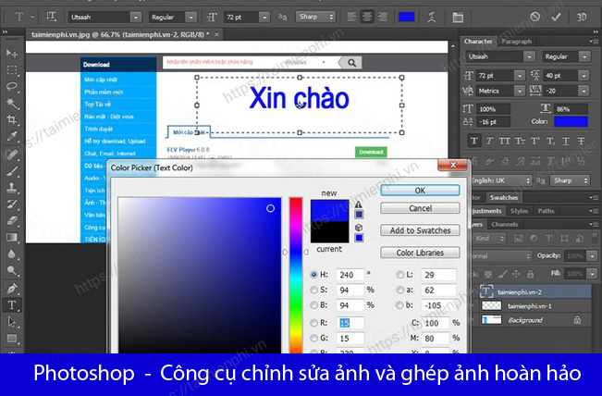
Task: Switch to the Channels tab
Action: tap(505, 224)
